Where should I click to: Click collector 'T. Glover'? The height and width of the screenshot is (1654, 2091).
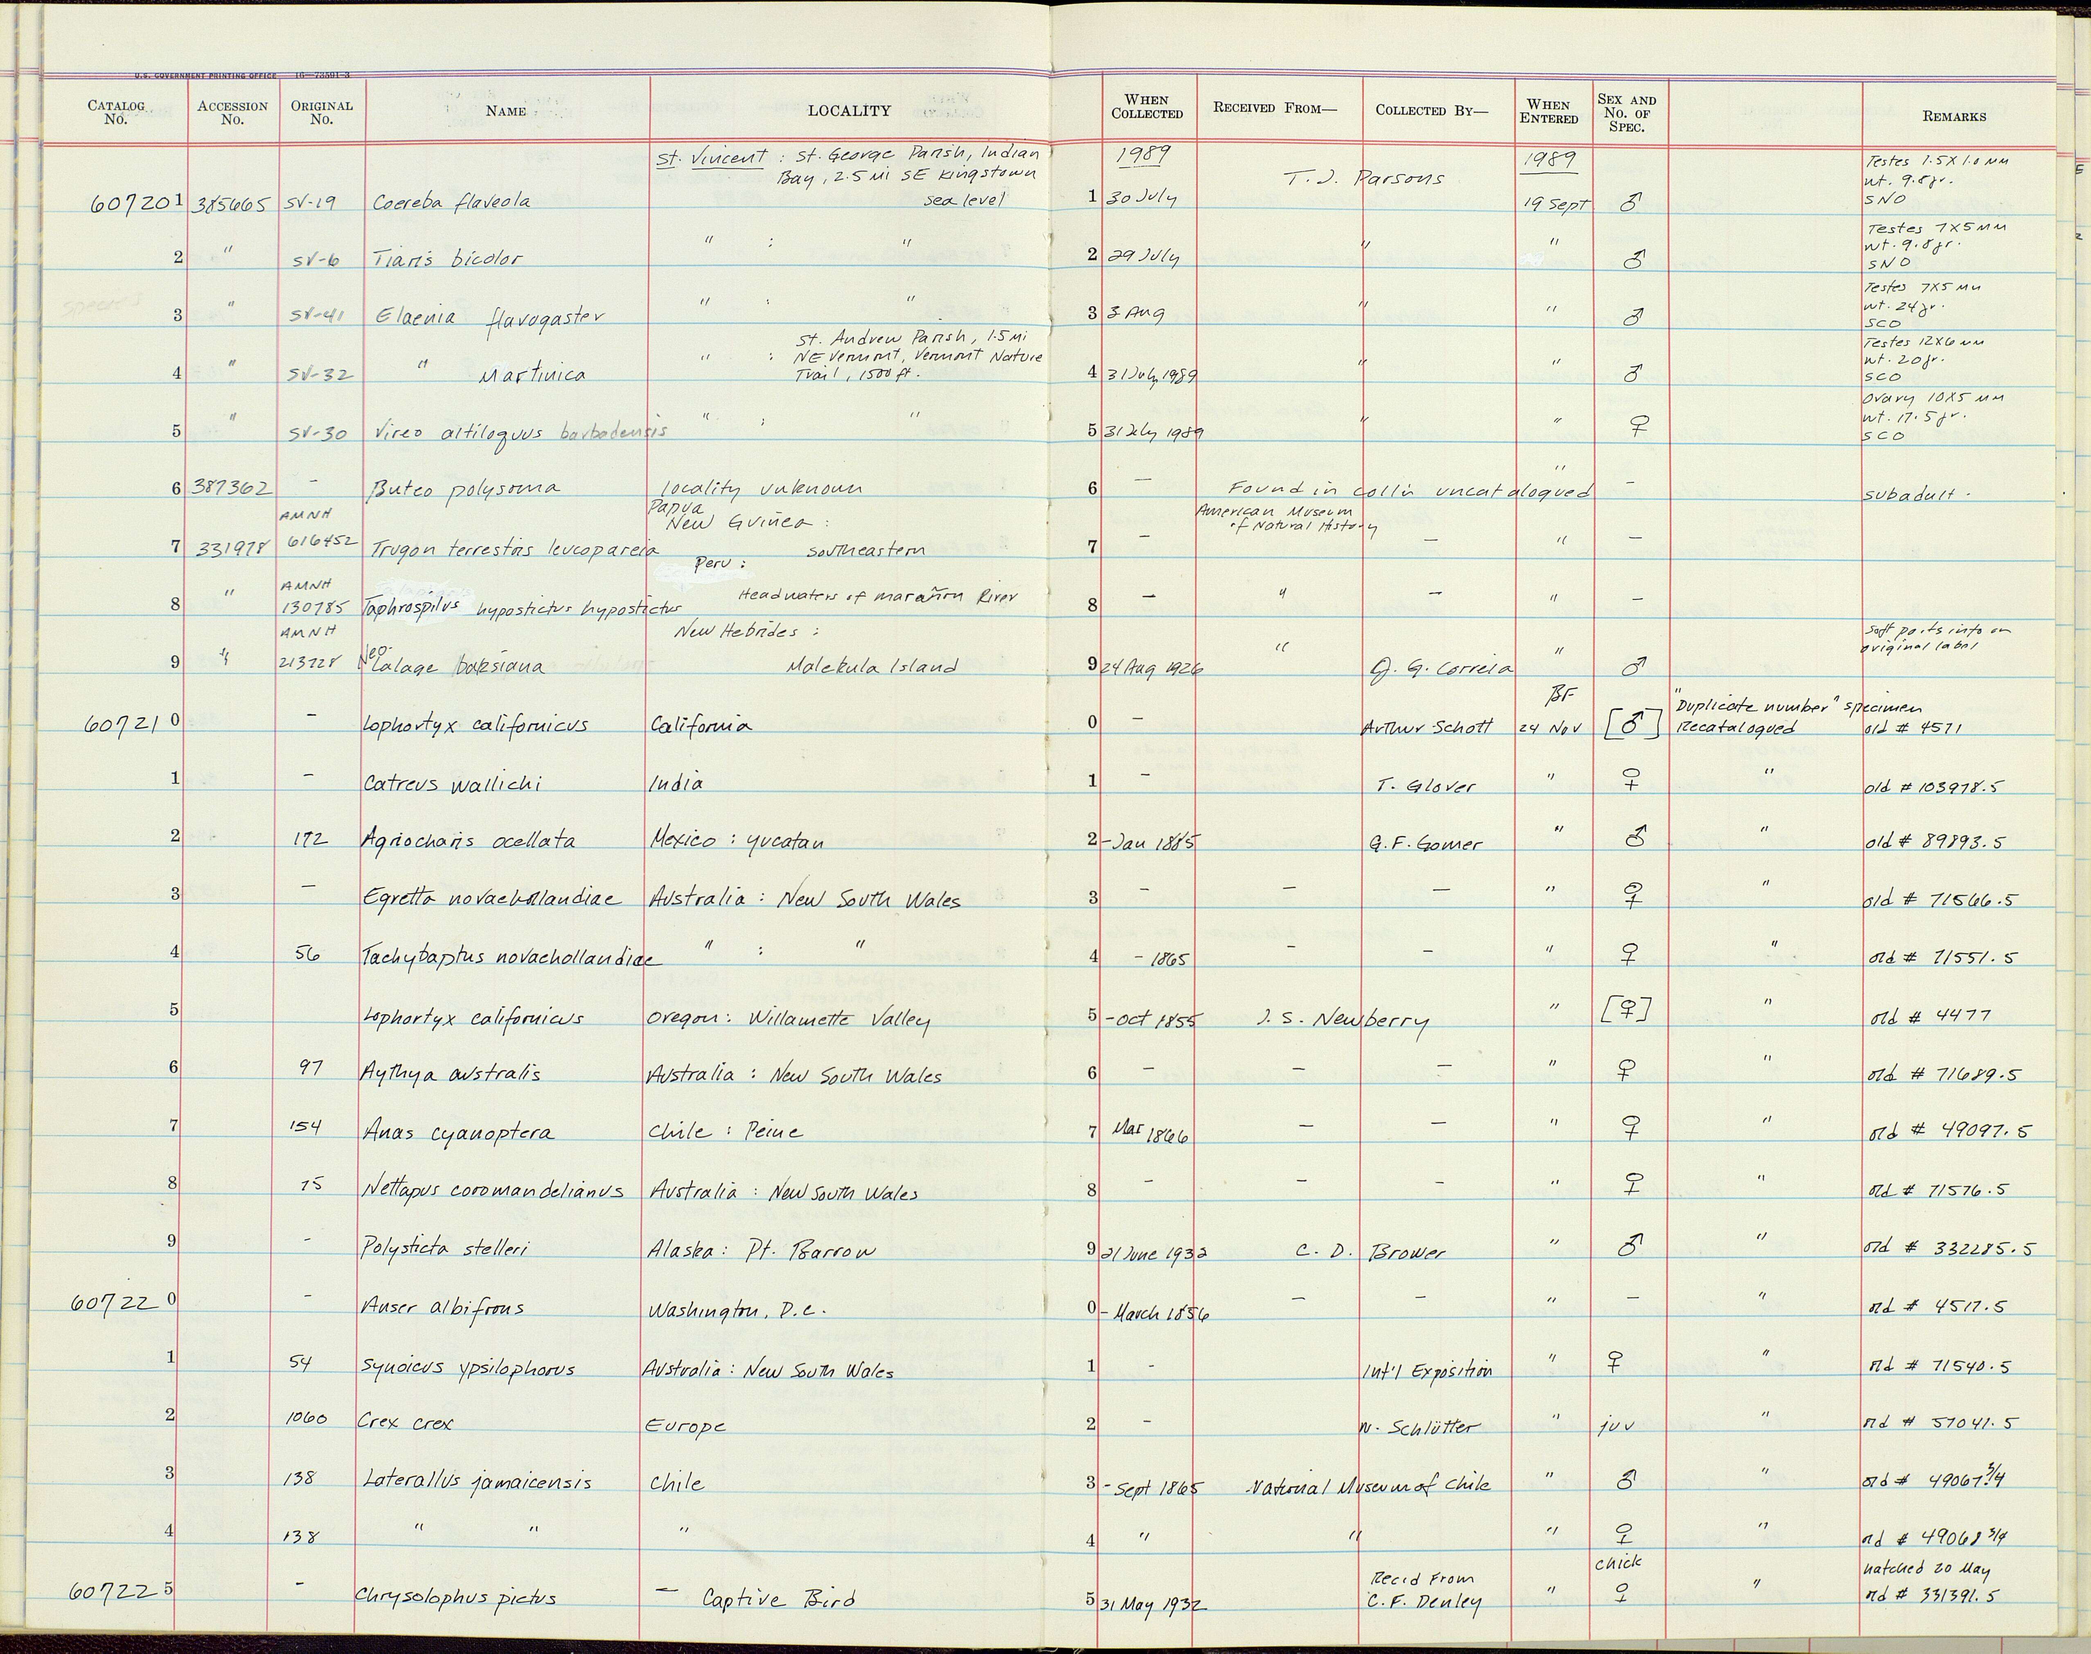[1425, 786]
